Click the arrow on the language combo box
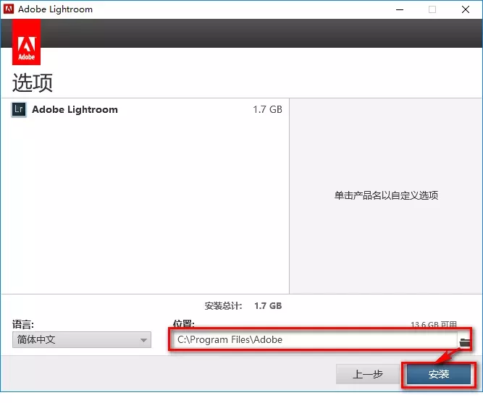Screen dimensions: 483x403 (x=143, y=340)
